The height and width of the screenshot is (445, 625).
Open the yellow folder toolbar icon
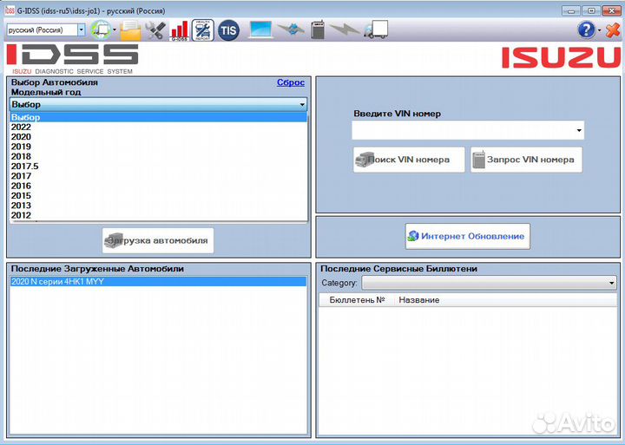click(131, 30)
